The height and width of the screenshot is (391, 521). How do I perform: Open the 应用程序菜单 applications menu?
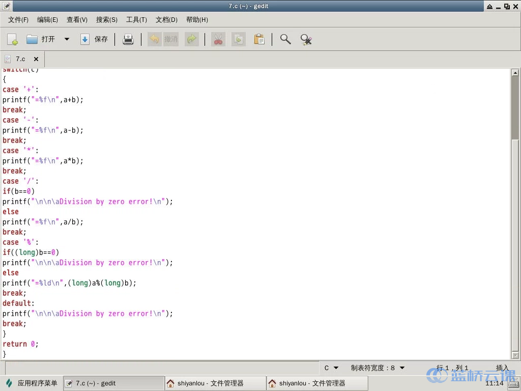tap(32, 383)
